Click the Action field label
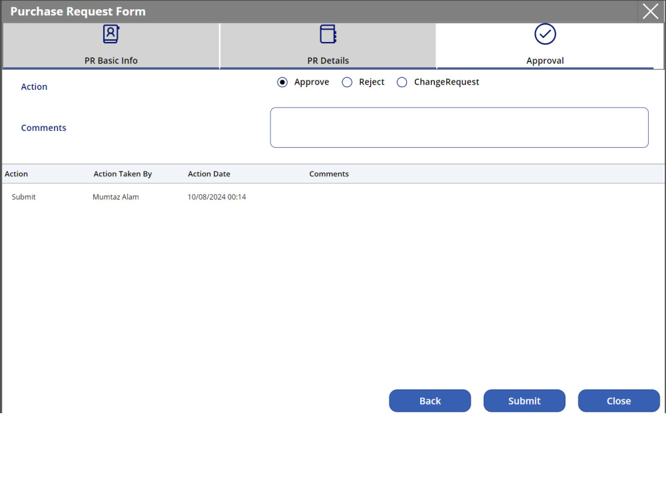This screenshot has width=666, height=499. coord(34,86)
